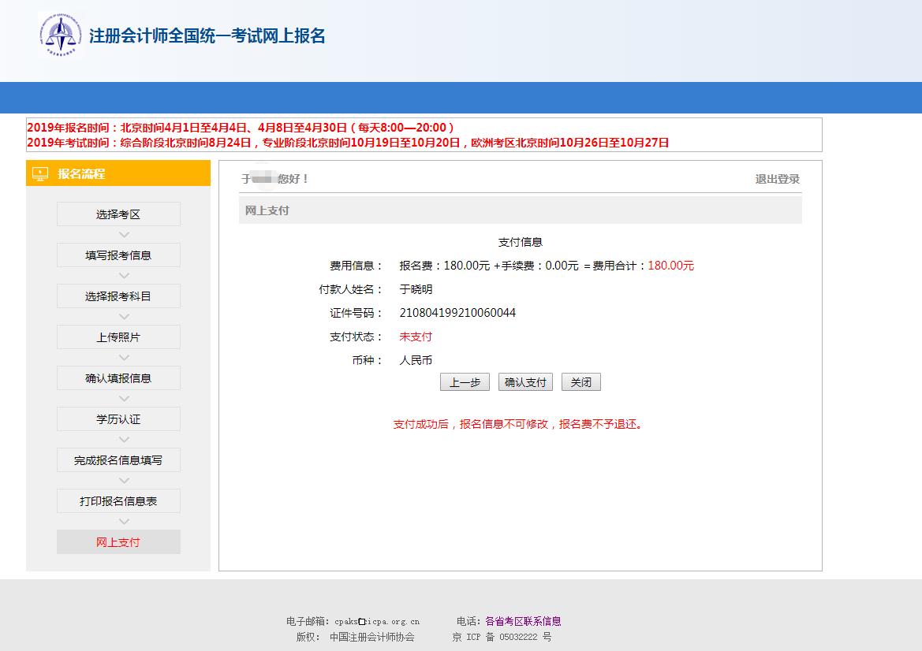Open the 学历认证 step
The width and height of the screenshot is (922, 651).
118,418
